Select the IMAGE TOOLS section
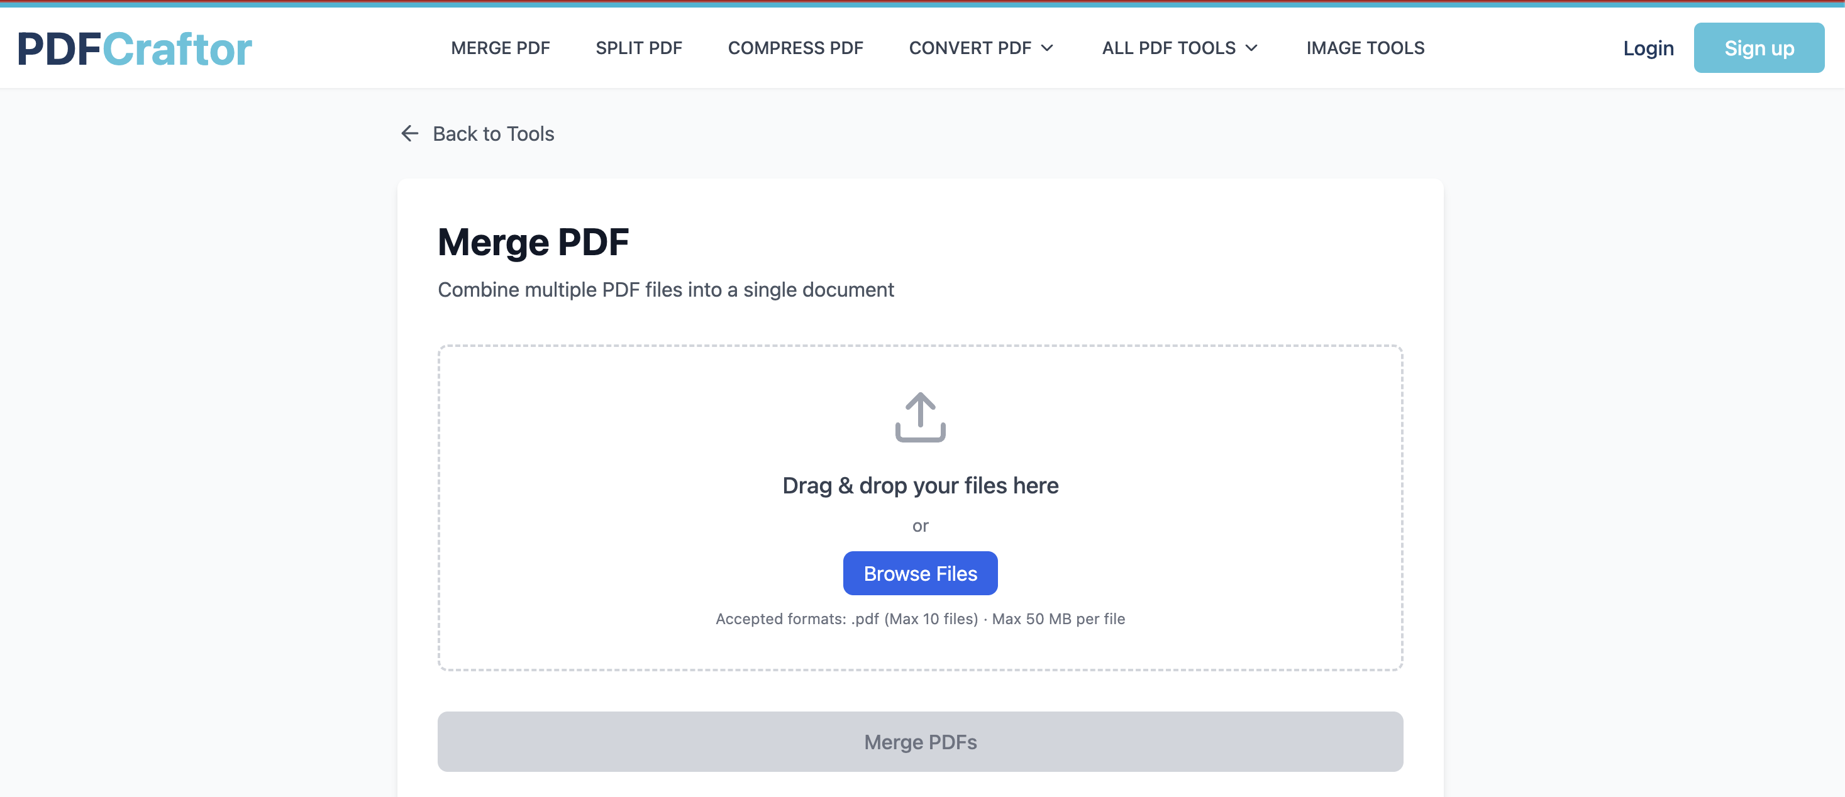 click(1365, 47)
